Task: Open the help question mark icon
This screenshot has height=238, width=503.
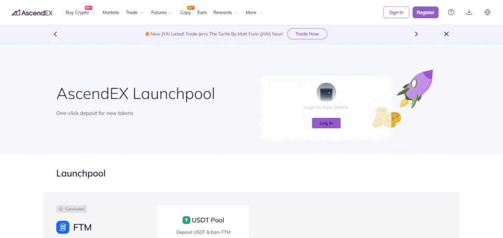Action: 451,12
